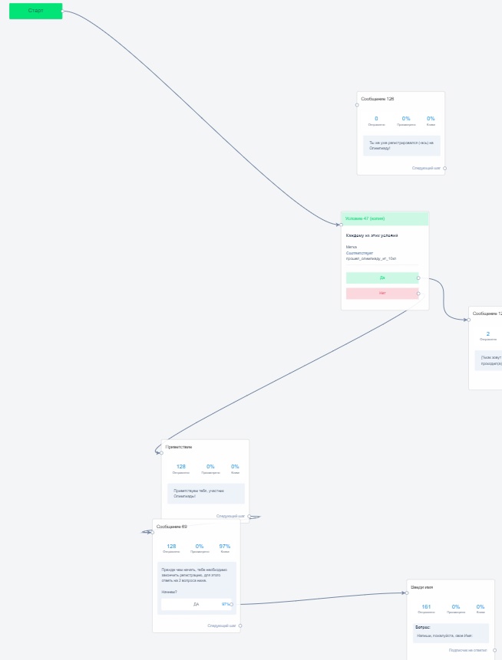The image size is (502, 660).
Task: Click the output connector of the Да branch
Action: (418, 278)
